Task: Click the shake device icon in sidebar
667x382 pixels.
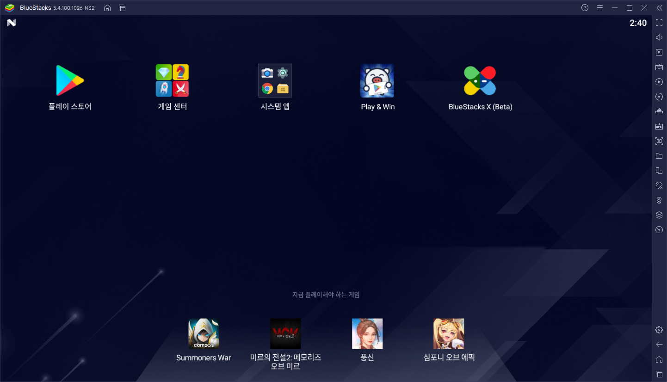Action: click(x=659, y=185)
